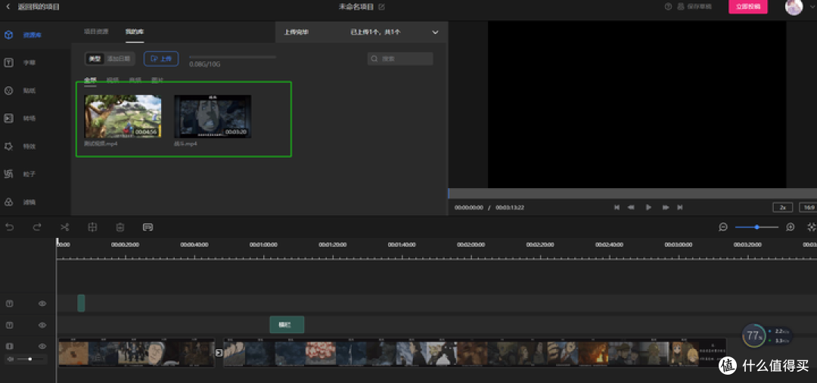Click transition marker between the two clips
The height and width of the screenshot is (383, 817).
pos(219,353)
